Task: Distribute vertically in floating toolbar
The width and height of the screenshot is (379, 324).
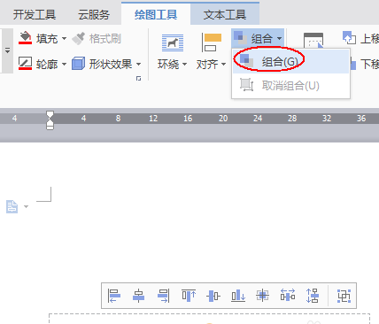Action: 313,296
